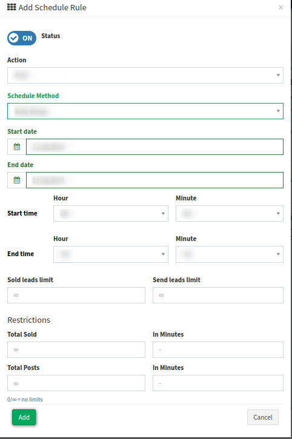Open the End time Hour dropdown
The width and height of the screenshot is (292, 439).
pos(111,254)
